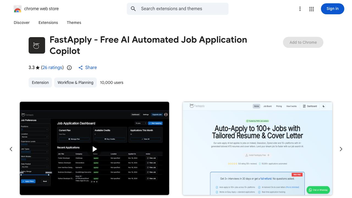
Task: Open the 26 ratings link
Action: (52, 67)
